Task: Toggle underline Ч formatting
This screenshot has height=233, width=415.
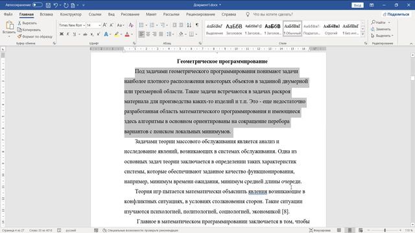Action: (x=75, y=34)
